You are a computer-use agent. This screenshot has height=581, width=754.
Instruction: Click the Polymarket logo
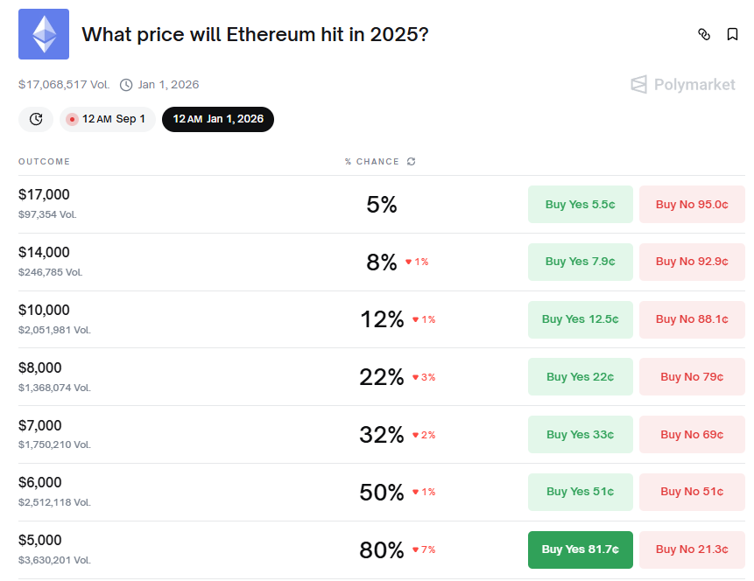point(682,84)
